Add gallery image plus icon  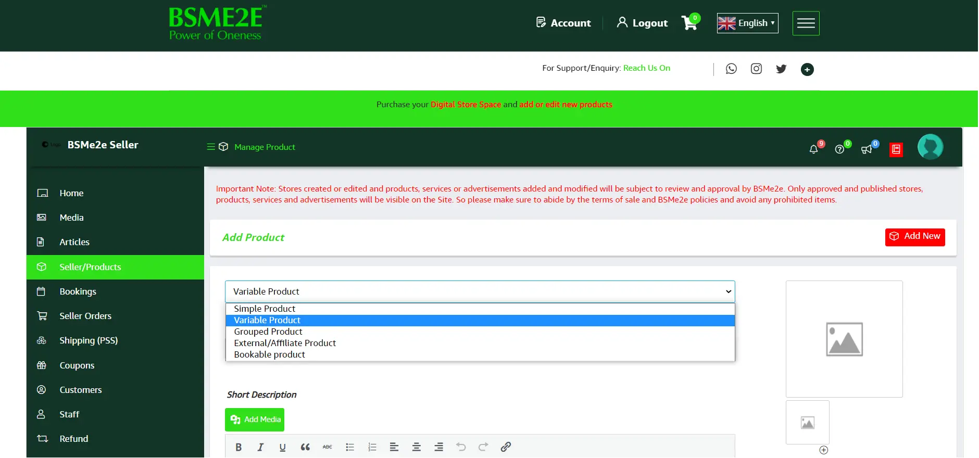pyautogui.click(x=823, y=450)
